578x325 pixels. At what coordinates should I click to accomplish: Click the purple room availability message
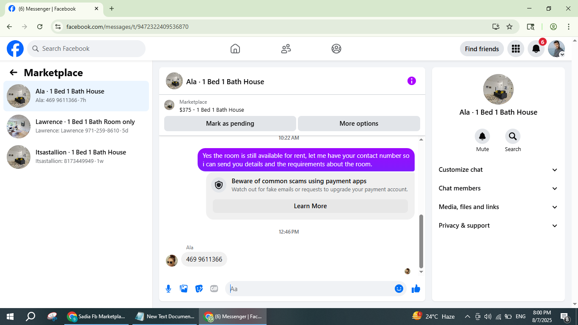(306, 160)
